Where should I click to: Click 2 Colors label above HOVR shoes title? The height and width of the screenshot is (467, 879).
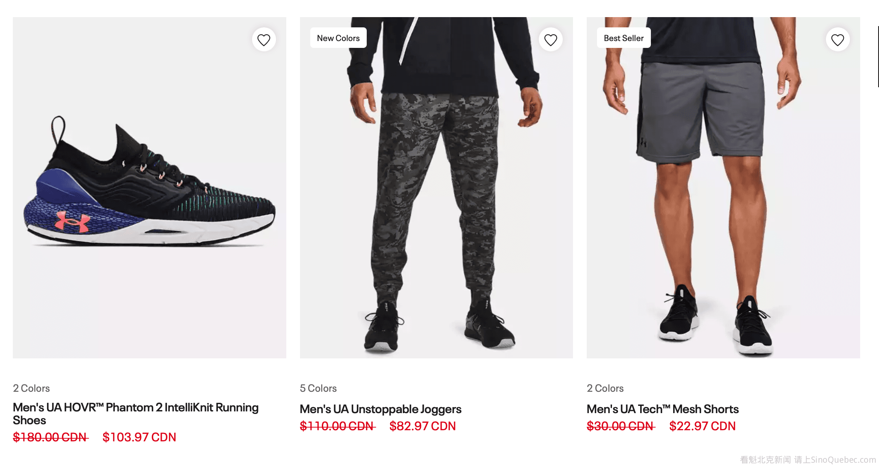pyautogui.click(x=31, y=388)
